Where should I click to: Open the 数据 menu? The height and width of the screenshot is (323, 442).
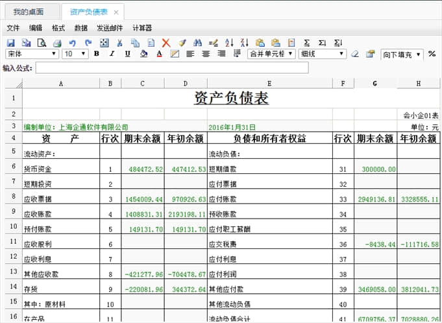(x=81, y=28)
